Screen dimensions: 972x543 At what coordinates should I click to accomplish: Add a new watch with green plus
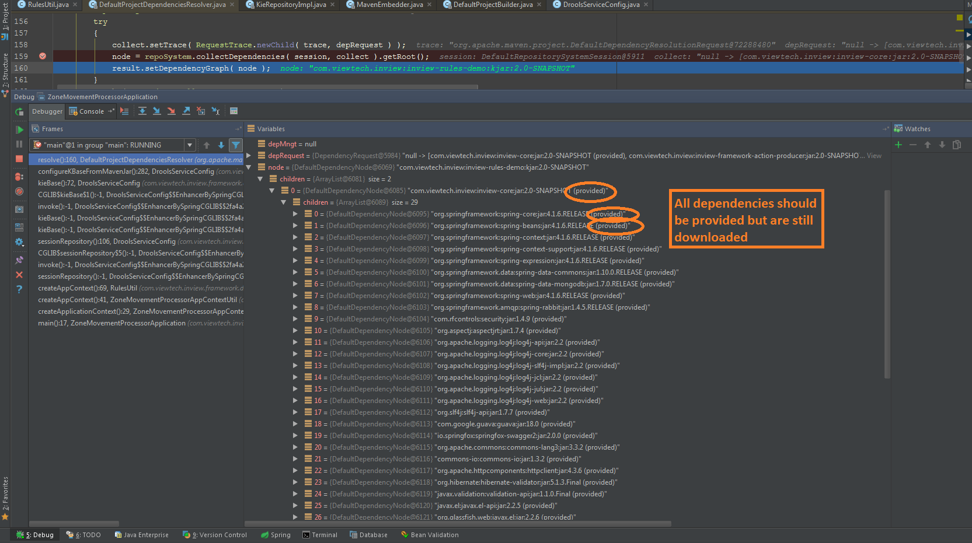[x=898, y=145]
